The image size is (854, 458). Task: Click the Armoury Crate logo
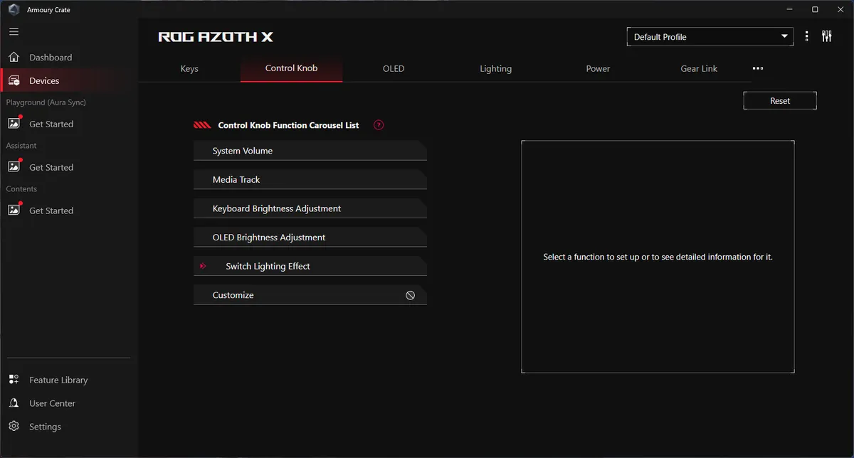(x=12, y=9)
